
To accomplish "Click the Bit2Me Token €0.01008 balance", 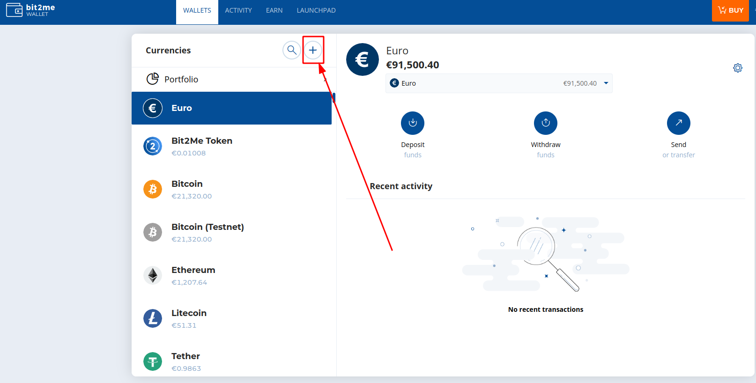I will [189, 153].
